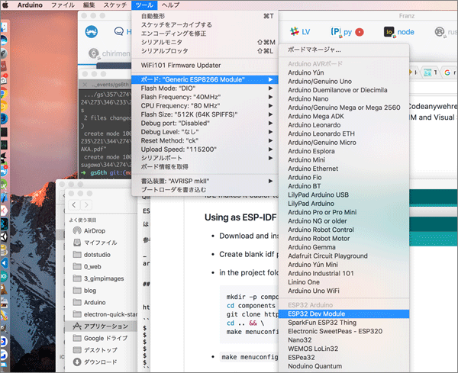This screenshot has height=373, width=458.
Task: Open 3_gimpimages folder in Finder sidebar
Action: 101,278
